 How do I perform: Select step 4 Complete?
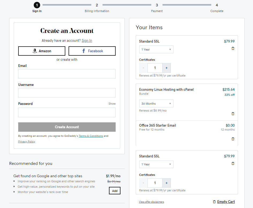(217, 7)
